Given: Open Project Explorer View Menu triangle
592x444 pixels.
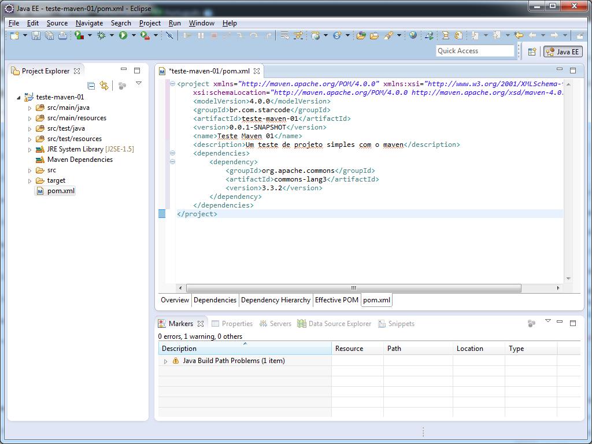Looking at the screenshot, I should 139,83.
